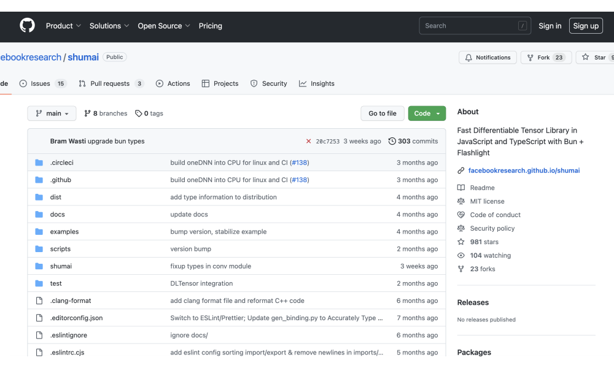Click the MIT license scale icon
This screenshot has width=614, height=368.
(x=461, y=201)
